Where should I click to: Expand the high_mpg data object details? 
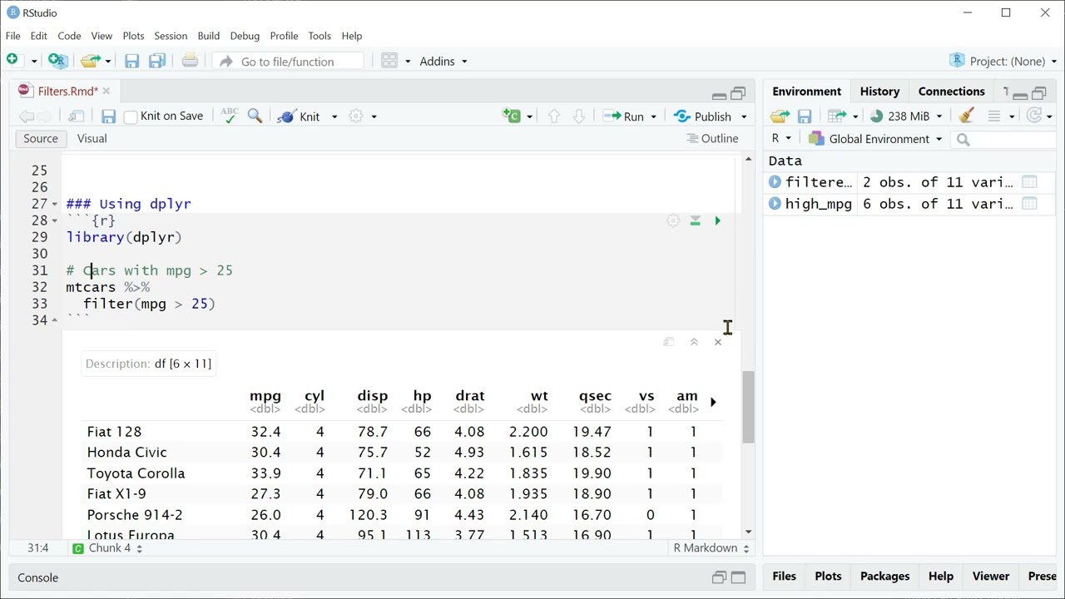point(775,204)
